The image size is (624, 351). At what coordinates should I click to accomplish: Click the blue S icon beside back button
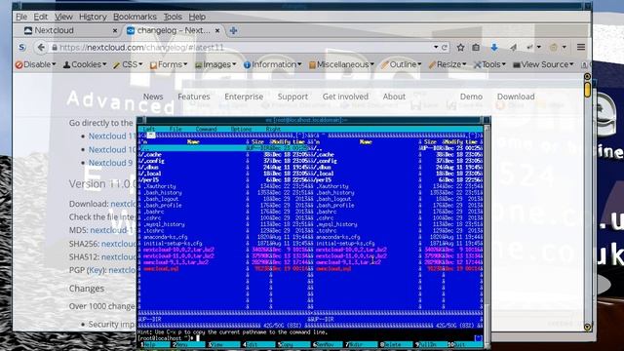(x=21, y=48)
